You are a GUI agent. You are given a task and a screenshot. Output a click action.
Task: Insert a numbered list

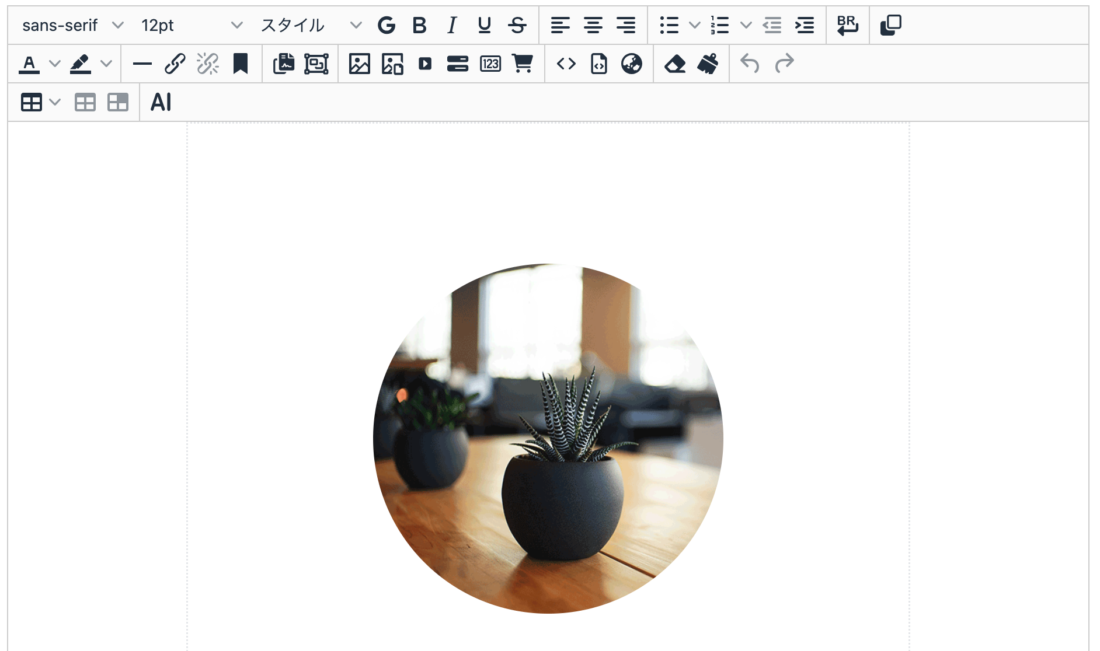(x=720, y=25)
